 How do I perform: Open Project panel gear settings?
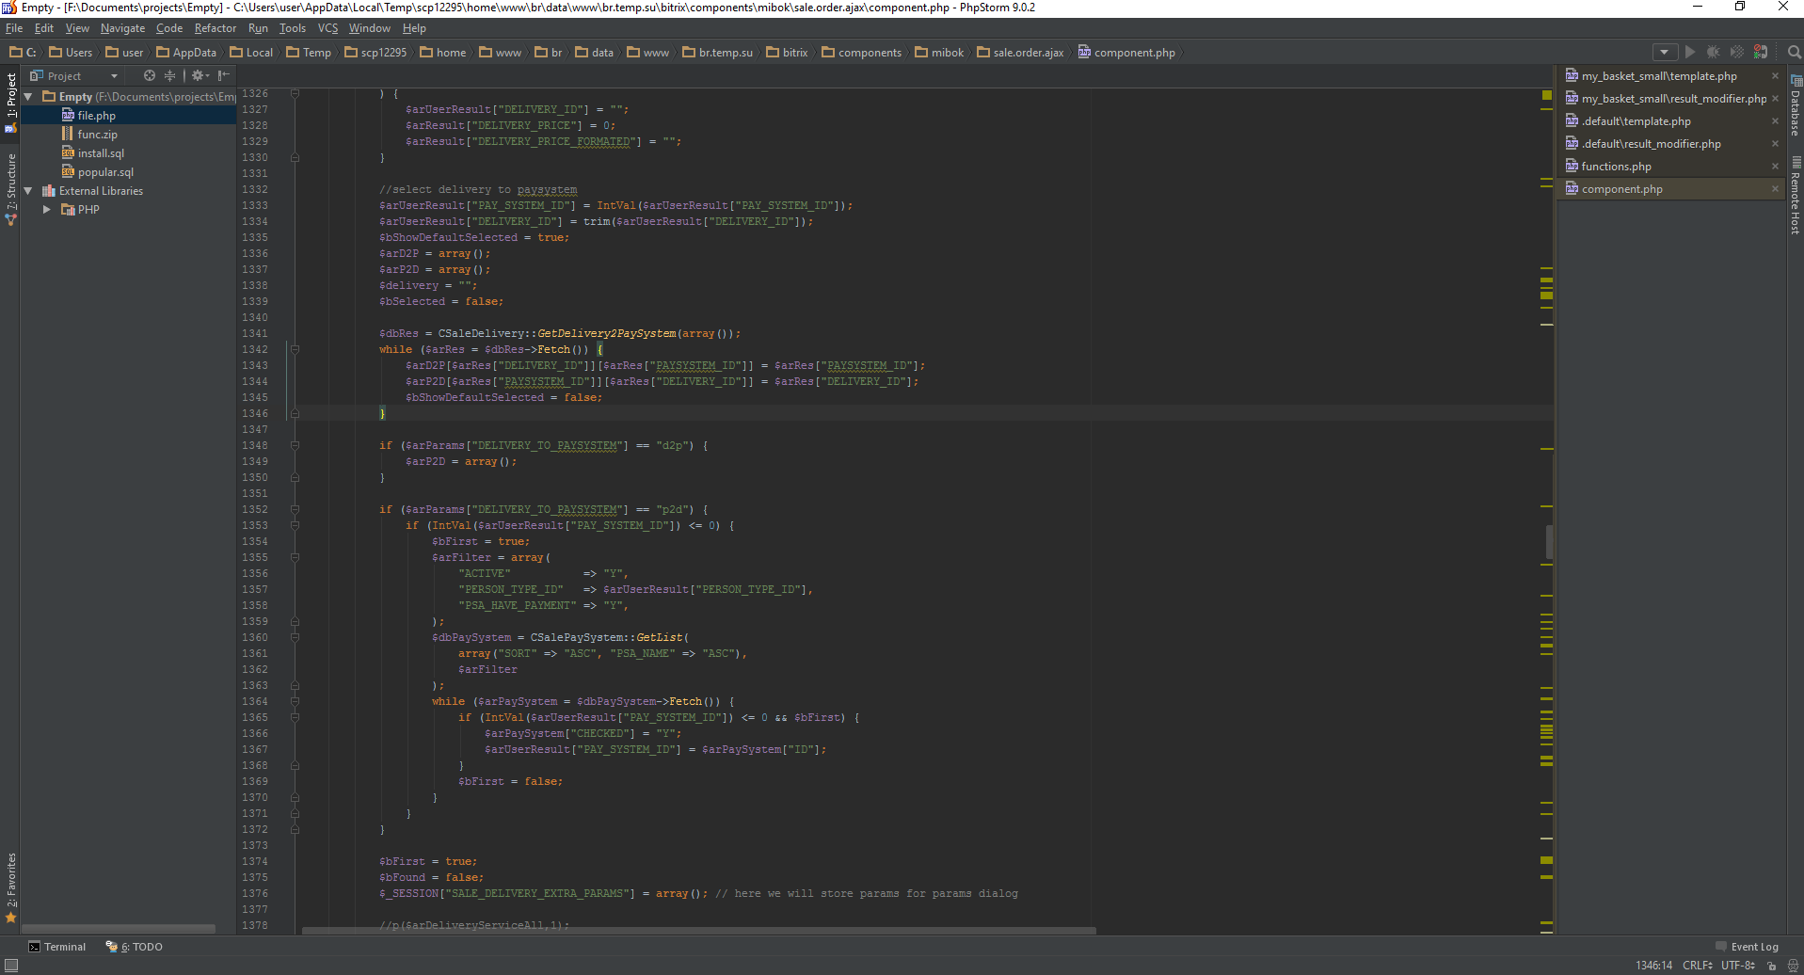[199, 75]
